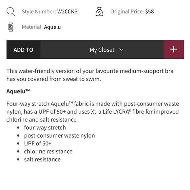The width and height of the screenshot is (190, 190).
Task: Open the My Closet selector
Action: (102, 49)
